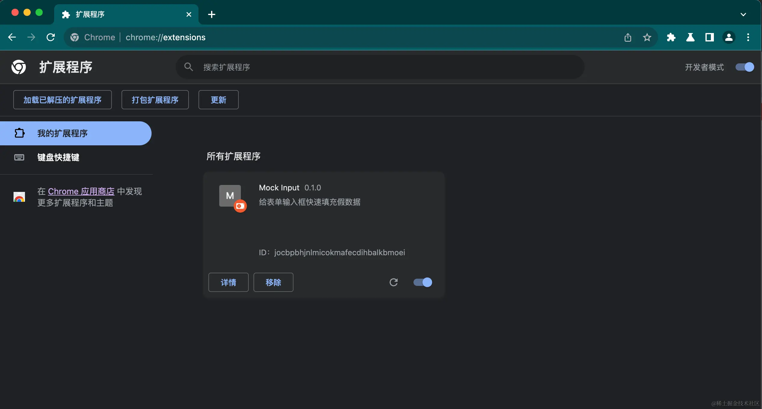
Task: Click the description 给表单输入框快速填充假数据
Action: [x=309, y=202]
